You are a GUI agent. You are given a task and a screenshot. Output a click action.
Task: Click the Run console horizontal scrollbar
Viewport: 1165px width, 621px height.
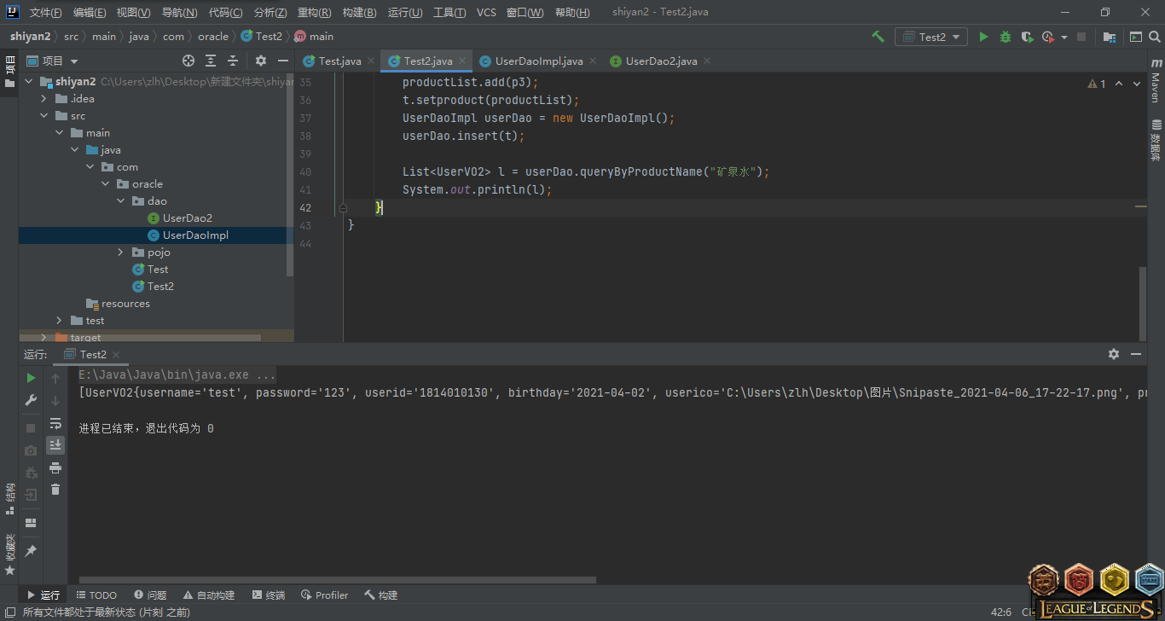tap(337, 580)
